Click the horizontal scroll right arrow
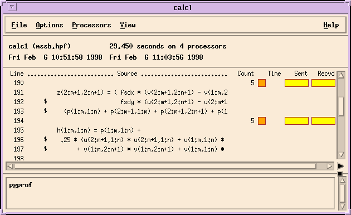This screenshot has width=351, height=215. (329, 166)
